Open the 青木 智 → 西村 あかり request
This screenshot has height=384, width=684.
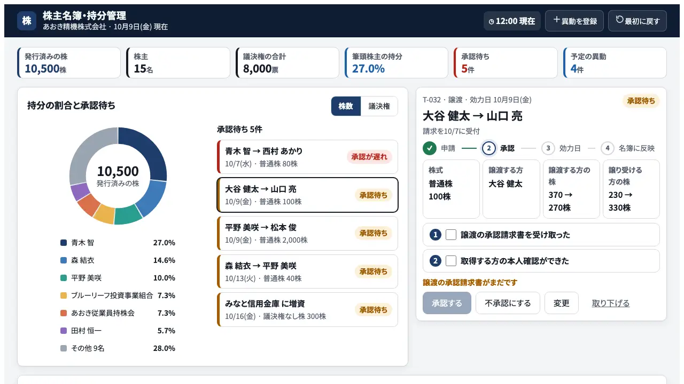(x=307, y=157)
